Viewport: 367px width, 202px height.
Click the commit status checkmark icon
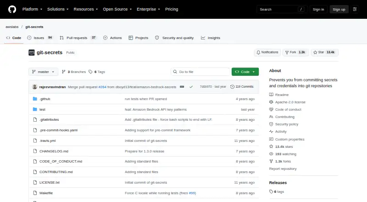pyautogui.click(x=191, y=87)
